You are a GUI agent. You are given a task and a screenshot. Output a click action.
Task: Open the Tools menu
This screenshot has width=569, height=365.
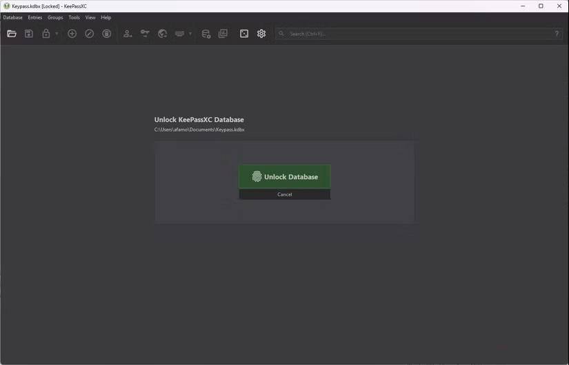[74, 17]
